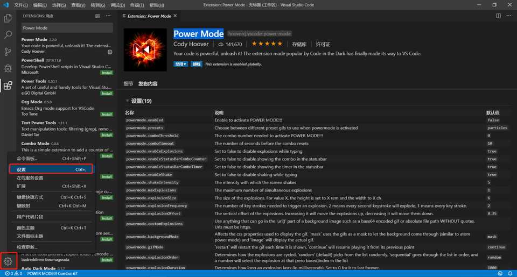Open the 存储库 repository link

pyautogui.click(x=299, y=44)
